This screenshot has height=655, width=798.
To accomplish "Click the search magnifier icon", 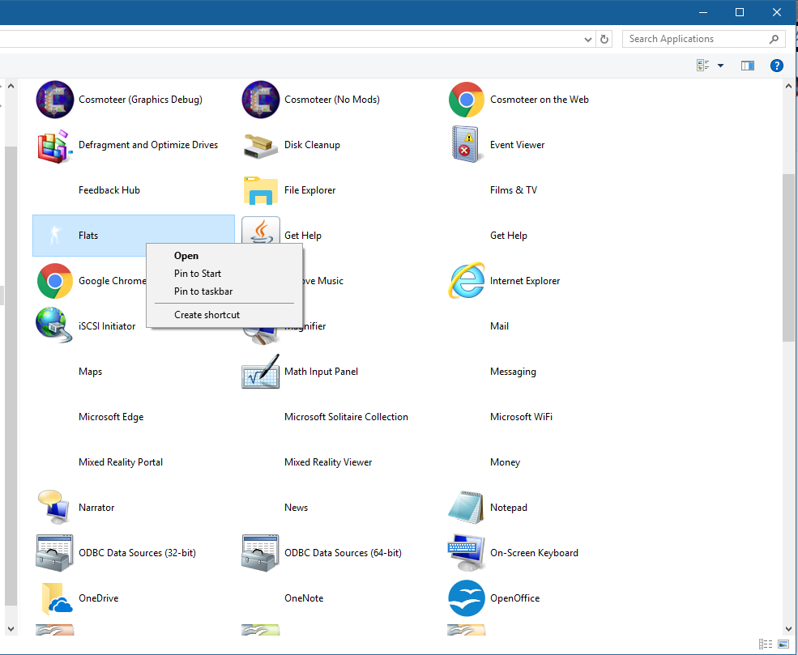I will (774, 39).
